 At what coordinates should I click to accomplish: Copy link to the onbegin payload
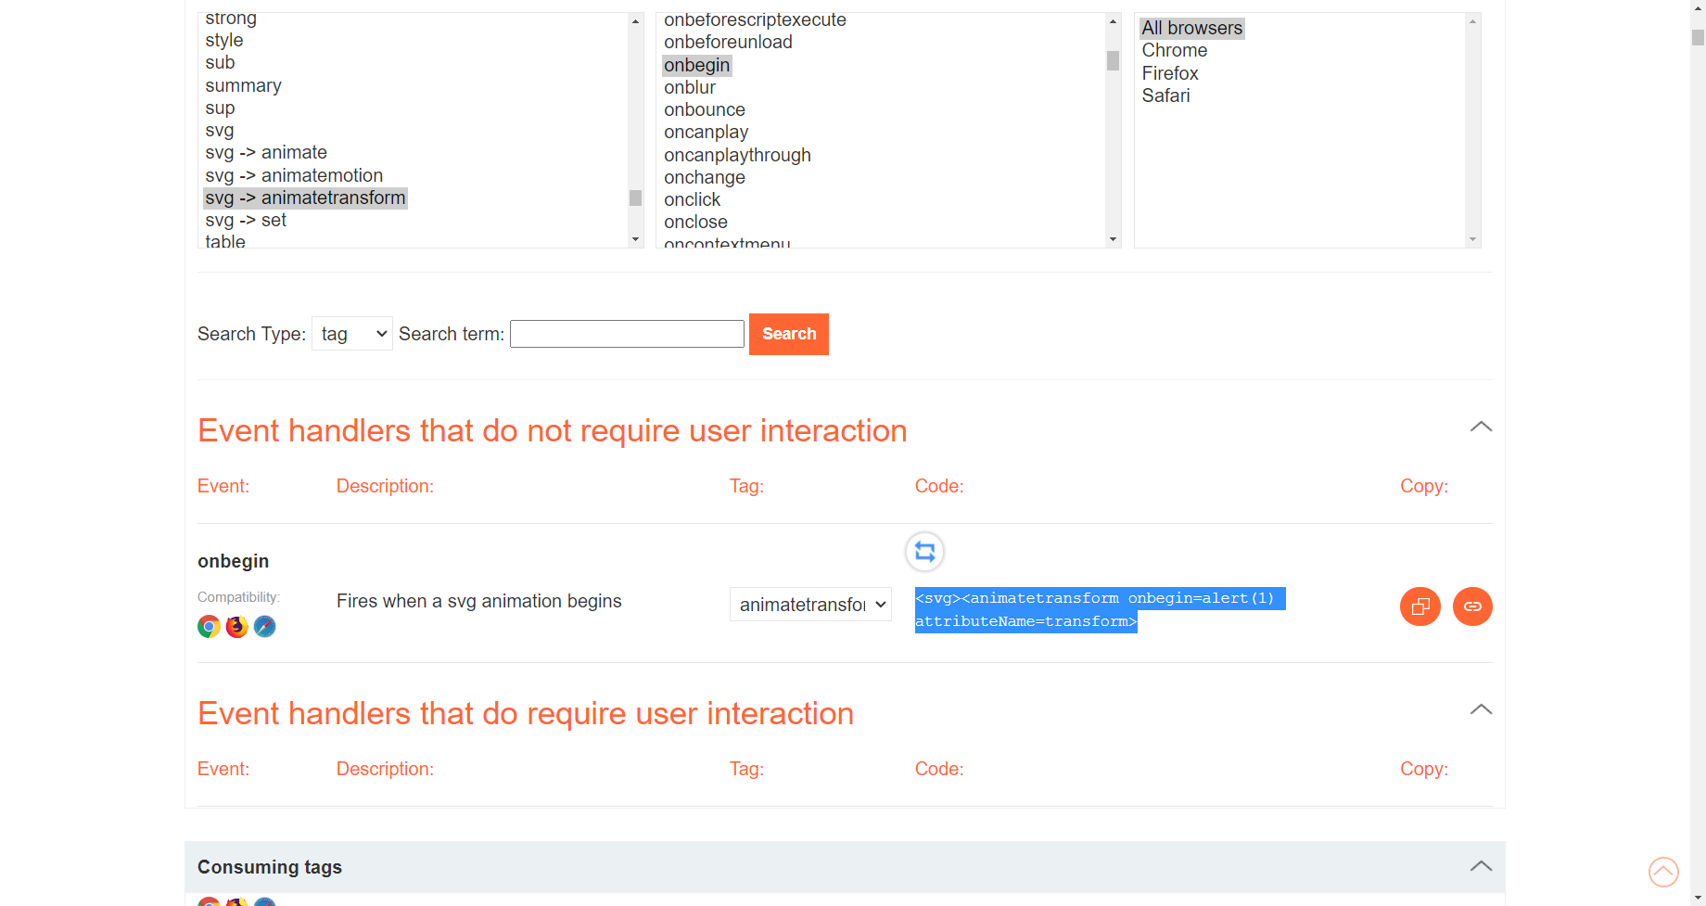tap(1472, 606)
